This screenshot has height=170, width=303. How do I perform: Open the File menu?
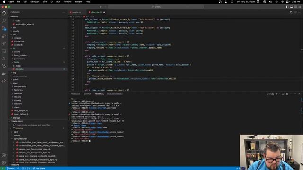[18, 2]
